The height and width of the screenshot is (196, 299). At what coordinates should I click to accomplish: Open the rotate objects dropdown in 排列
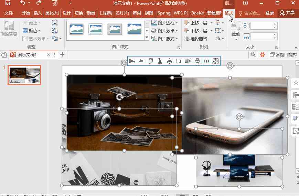(x=220, y=39)
